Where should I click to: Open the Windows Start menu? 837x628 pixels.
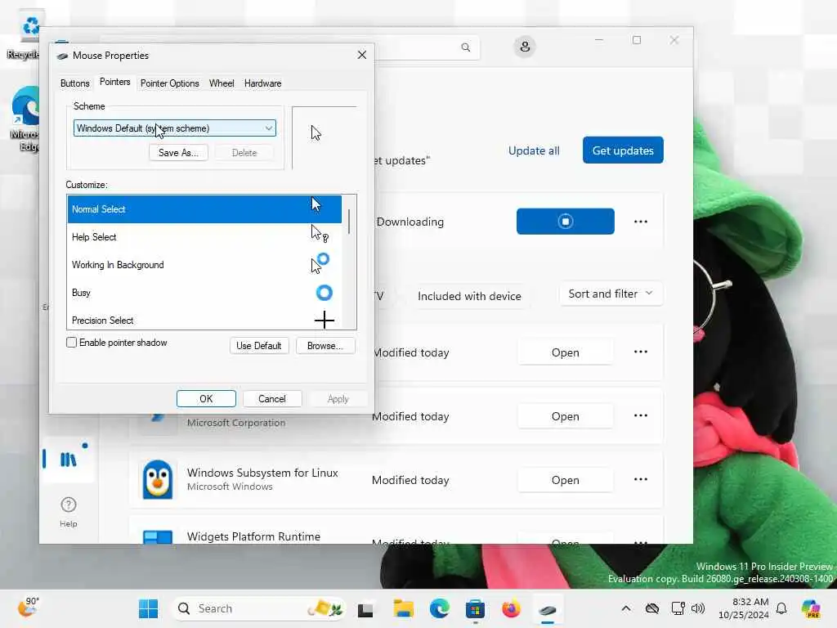click(149, 608)
